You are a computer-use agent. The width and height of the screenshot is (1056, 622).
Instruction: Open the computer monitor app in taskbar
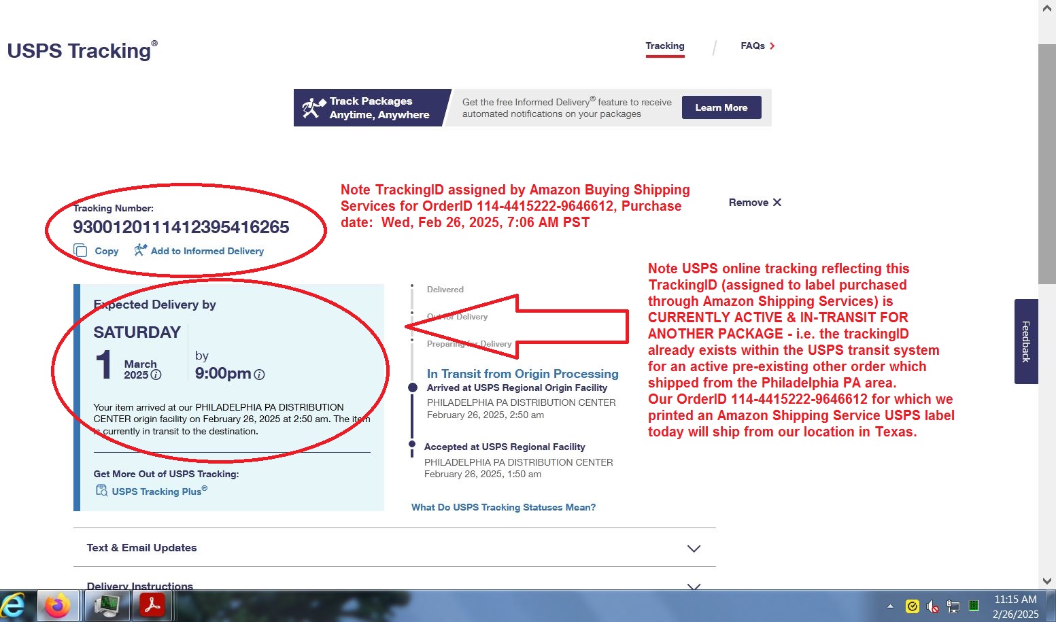106,605
